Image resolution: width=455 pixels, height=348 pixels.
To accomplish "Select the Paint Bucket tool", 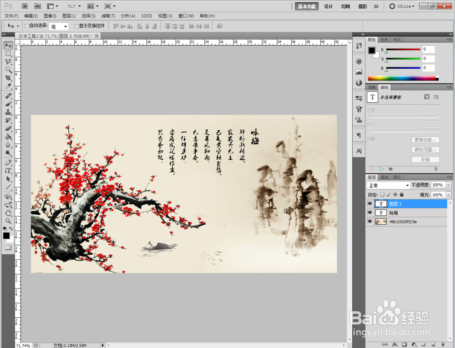I will [8, 136].
